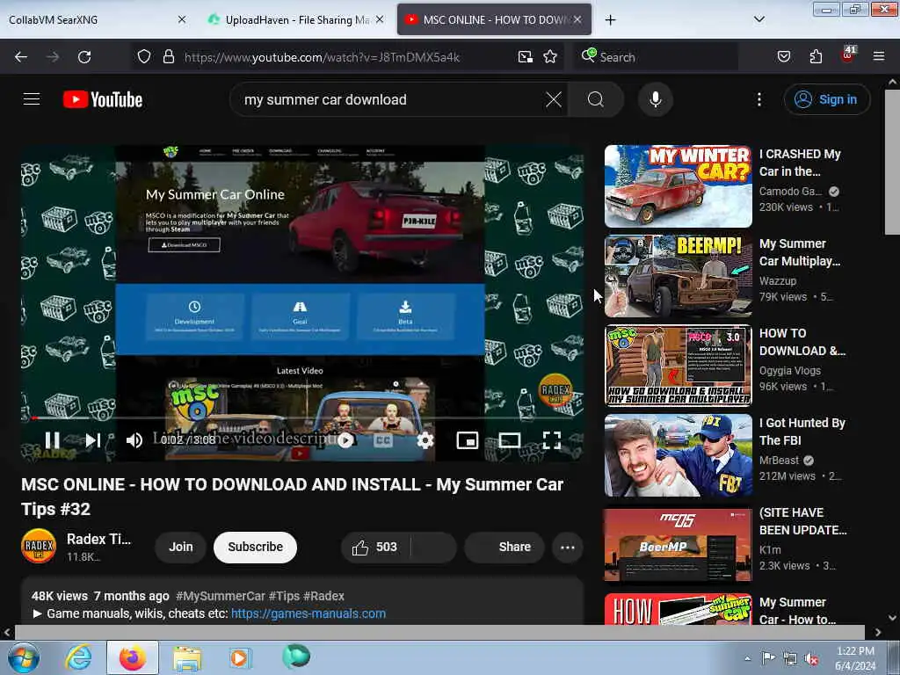Reload the current YouTube page

click(x=84, y=57)
